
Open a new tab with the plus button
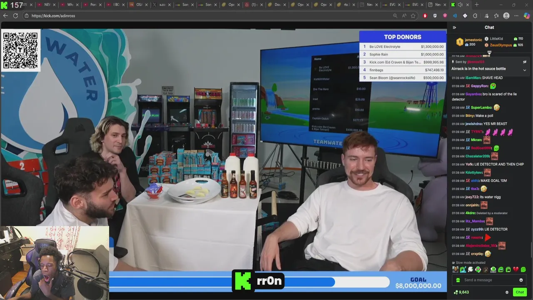(476, 5)
